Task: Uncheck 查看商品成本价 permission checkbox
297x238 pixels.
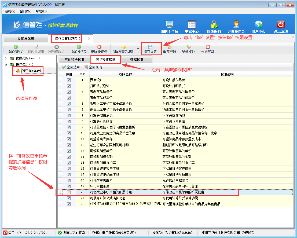Action: point(69,98)
